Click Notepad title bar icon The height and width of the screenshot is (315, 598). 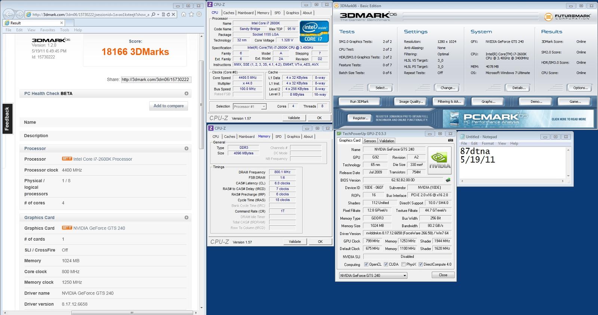[462, 137]
